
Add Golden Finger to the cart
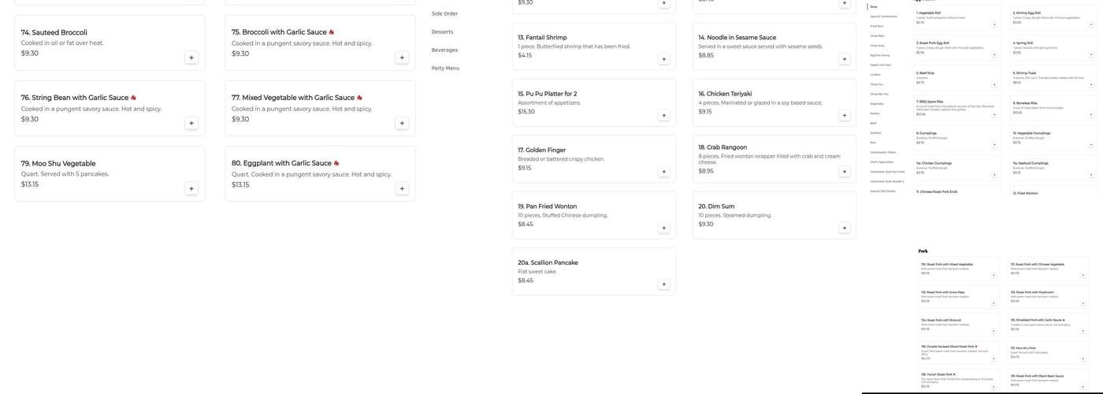663,172
